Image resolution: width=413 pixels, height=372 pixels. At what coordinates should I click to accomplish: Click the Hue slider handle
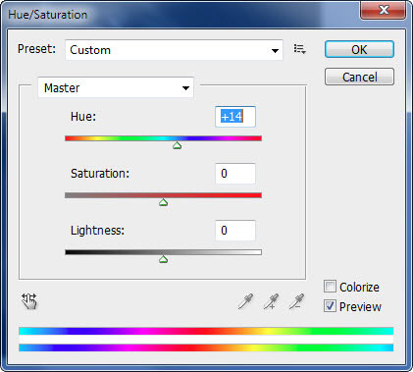click(x=177, y=145)
